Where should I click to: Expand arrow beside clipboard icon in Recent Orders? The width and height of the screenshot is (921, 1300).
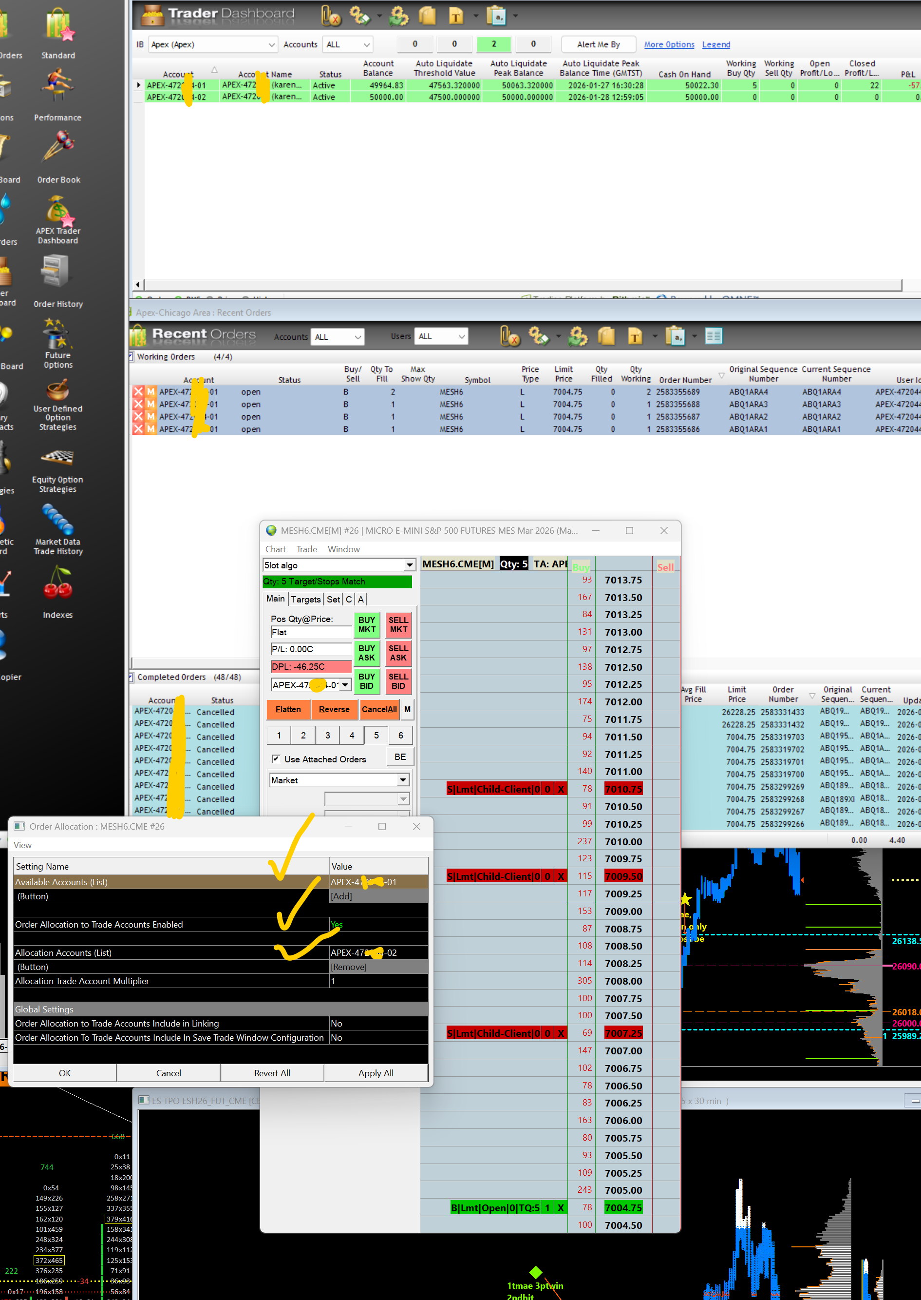pos(694,336)
